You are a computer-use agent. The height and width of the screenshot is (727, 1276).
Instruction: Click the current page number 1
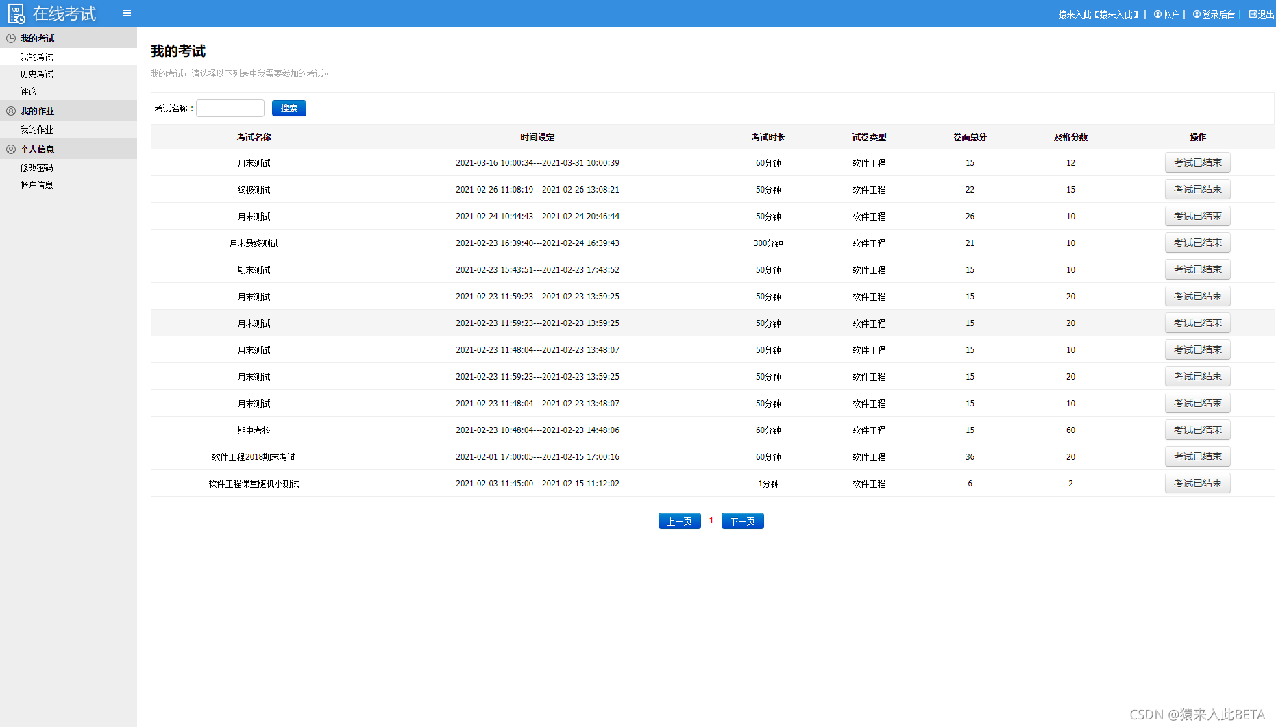click(711, 521)
